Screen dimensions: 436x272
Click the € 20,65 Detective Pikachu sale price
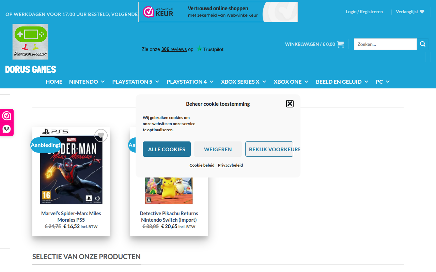(x=169, y=226)
